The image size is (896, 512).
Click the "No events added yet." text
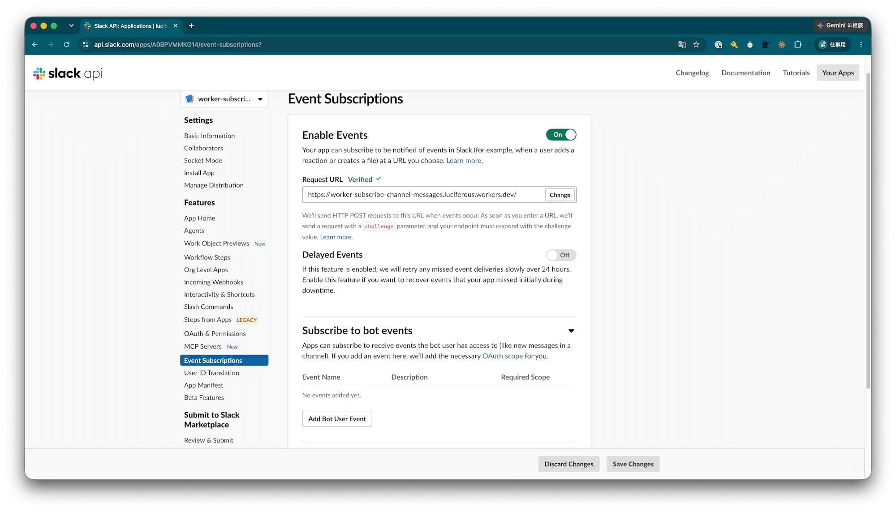coord(332,395)
